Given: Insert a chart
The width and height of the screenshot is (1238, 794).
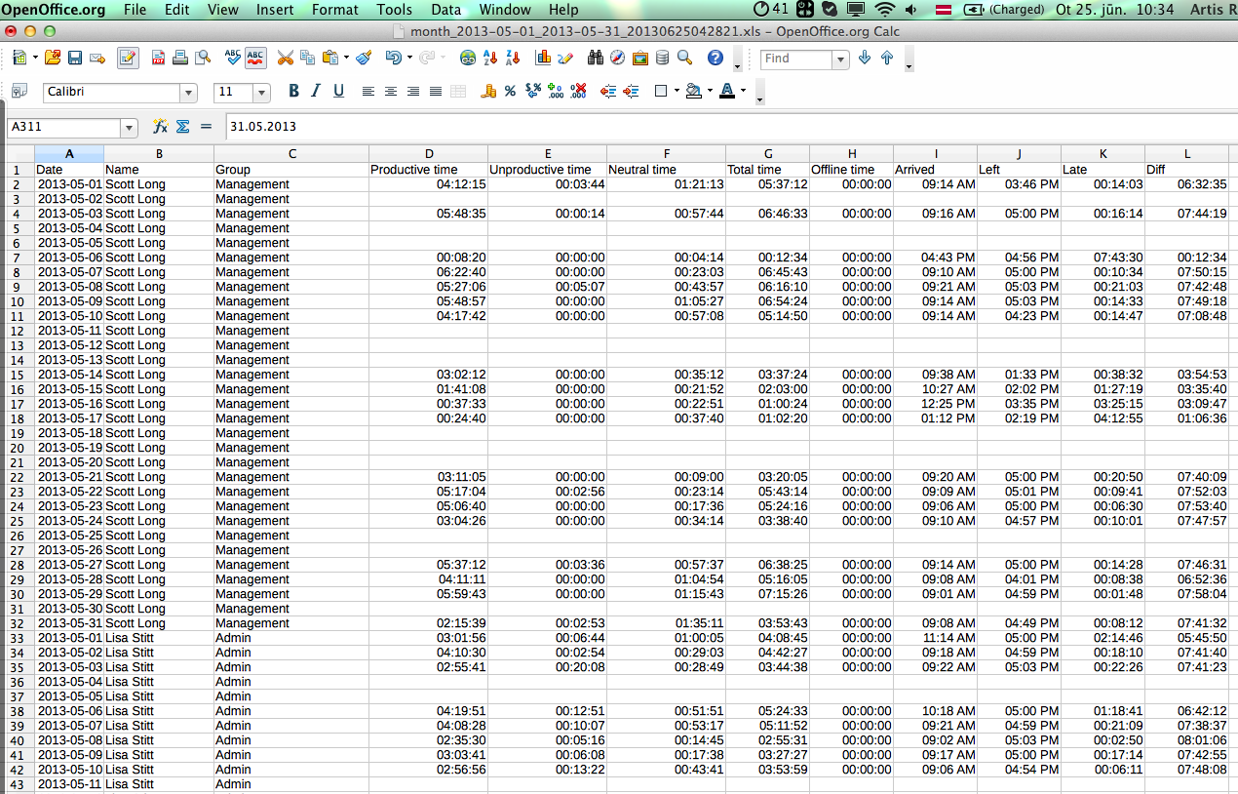Looking at the screenshot, I should pyautogui.click(x=543, y=59).
